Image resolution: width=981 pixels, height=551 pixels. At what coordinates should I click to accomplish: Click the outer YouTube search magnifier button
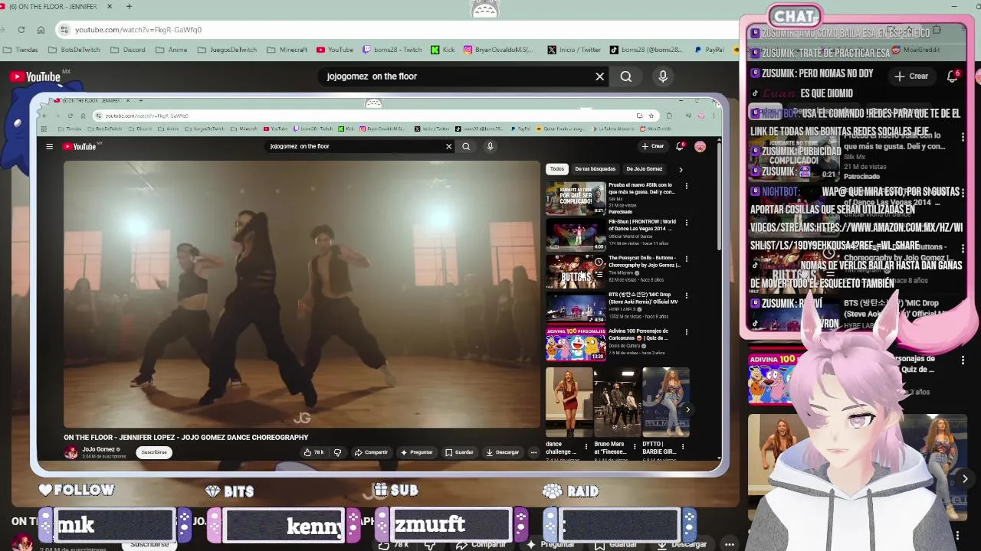626,77
